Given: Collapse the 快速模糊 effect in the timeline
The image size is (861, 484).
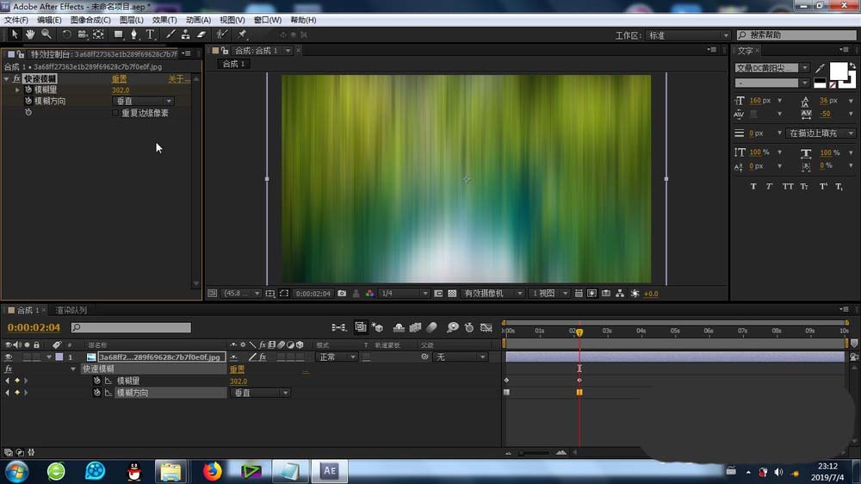Looking at the screenshot, I should tap(74, 369).
